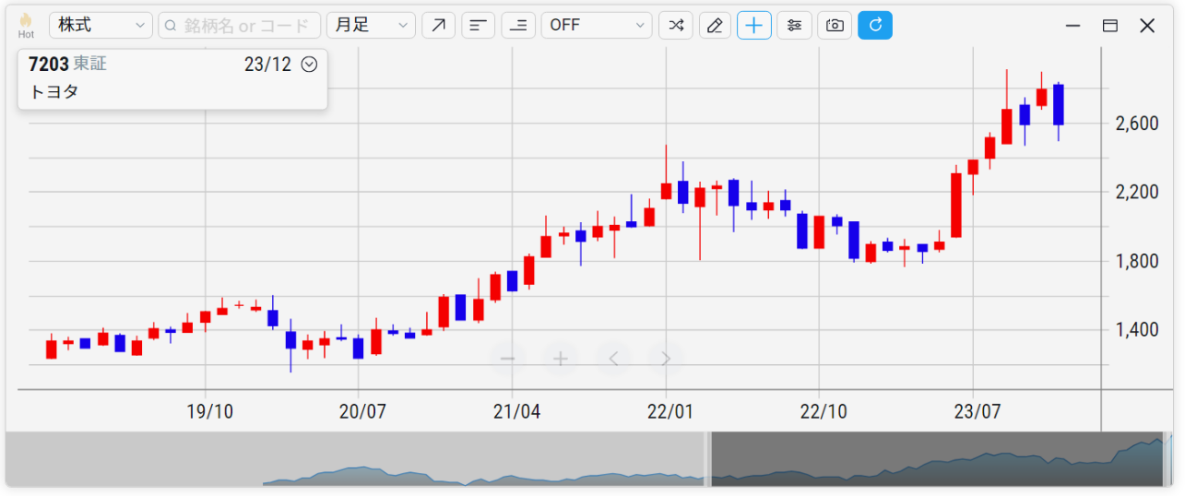Click the blue refresh button
The width and height of the screenshot is (1185, 496).
click(x=875, y=26)
